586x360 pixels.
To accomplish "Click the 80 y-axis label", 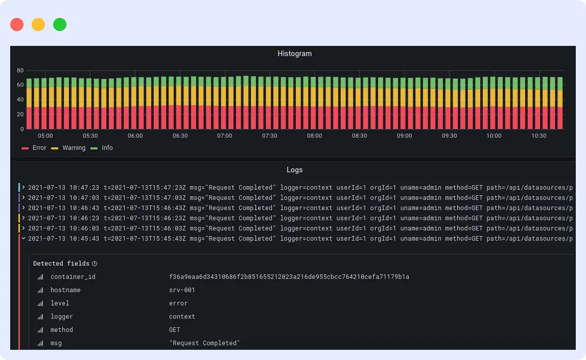I will (20, 70).
